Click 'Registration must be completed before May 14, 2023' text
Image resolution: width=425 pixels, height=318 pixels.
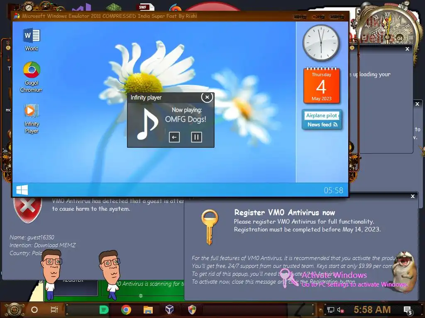308,229
